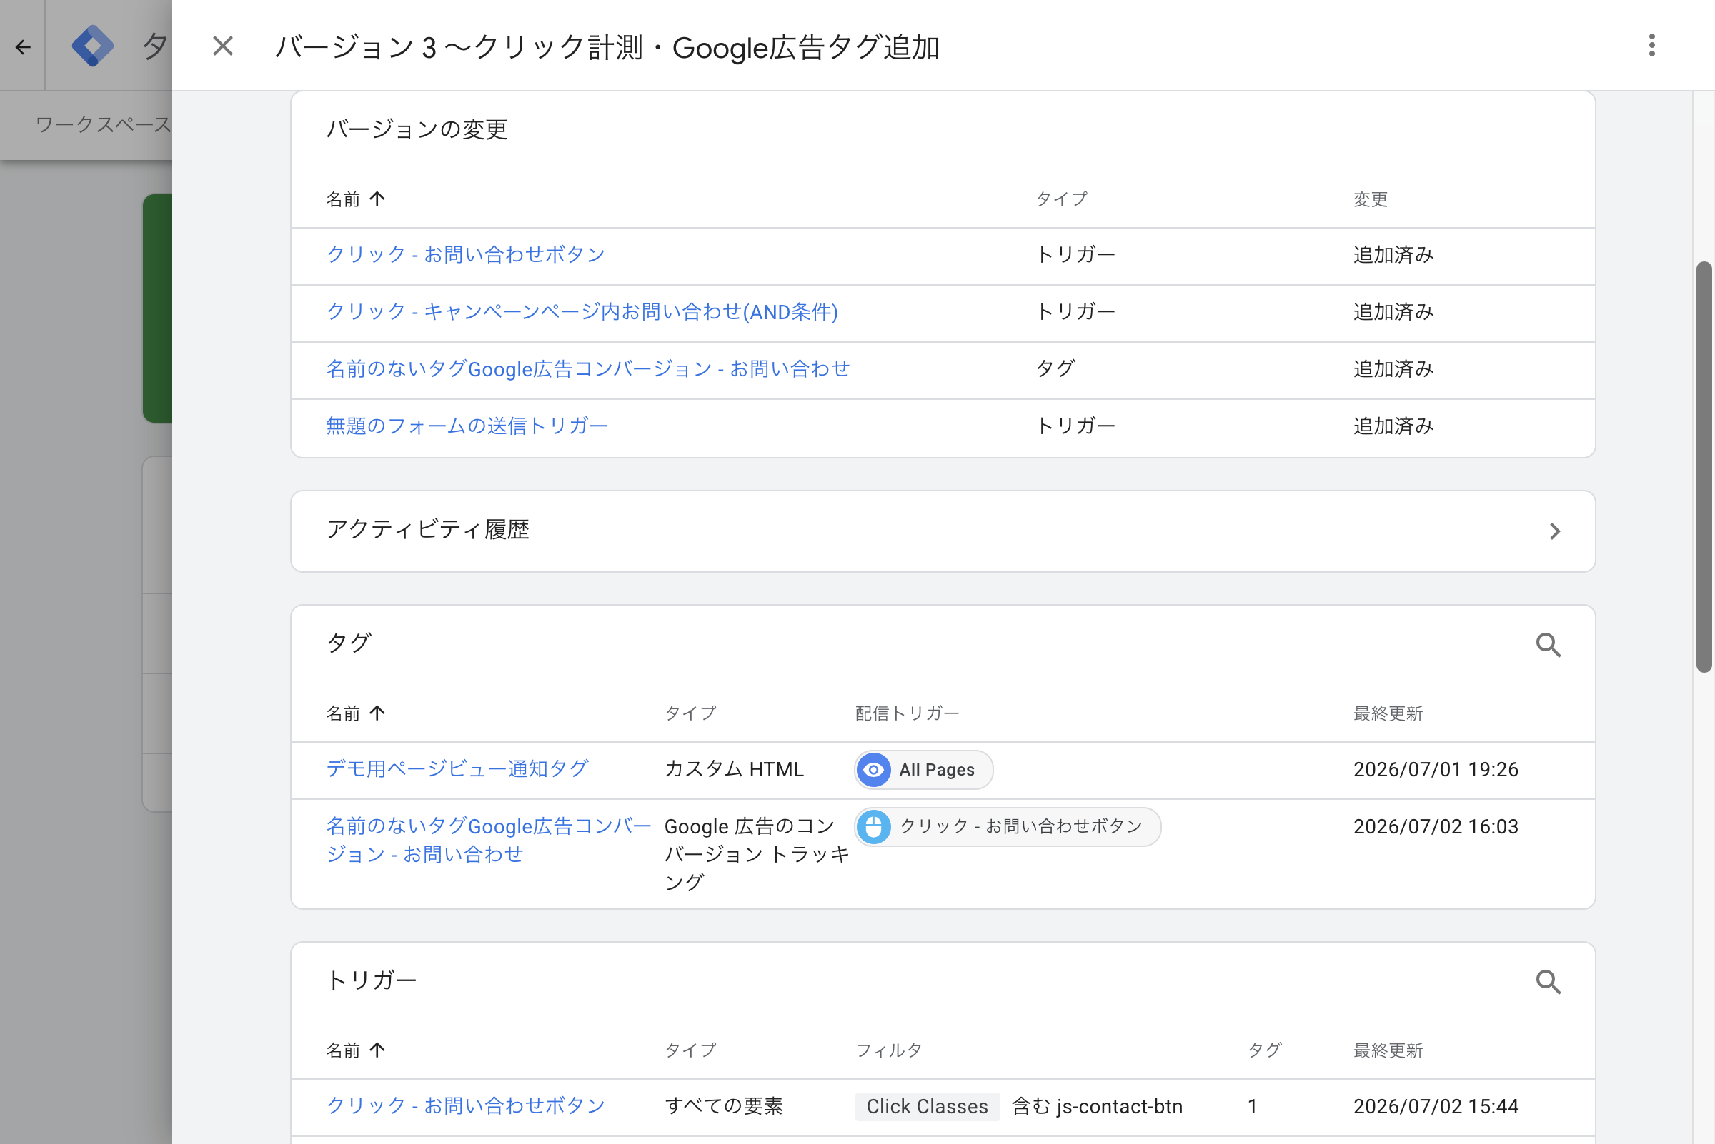Click 最終更新 column header in tags table
Viewport: 1715px width, 1144px height.
point(1388,713)
